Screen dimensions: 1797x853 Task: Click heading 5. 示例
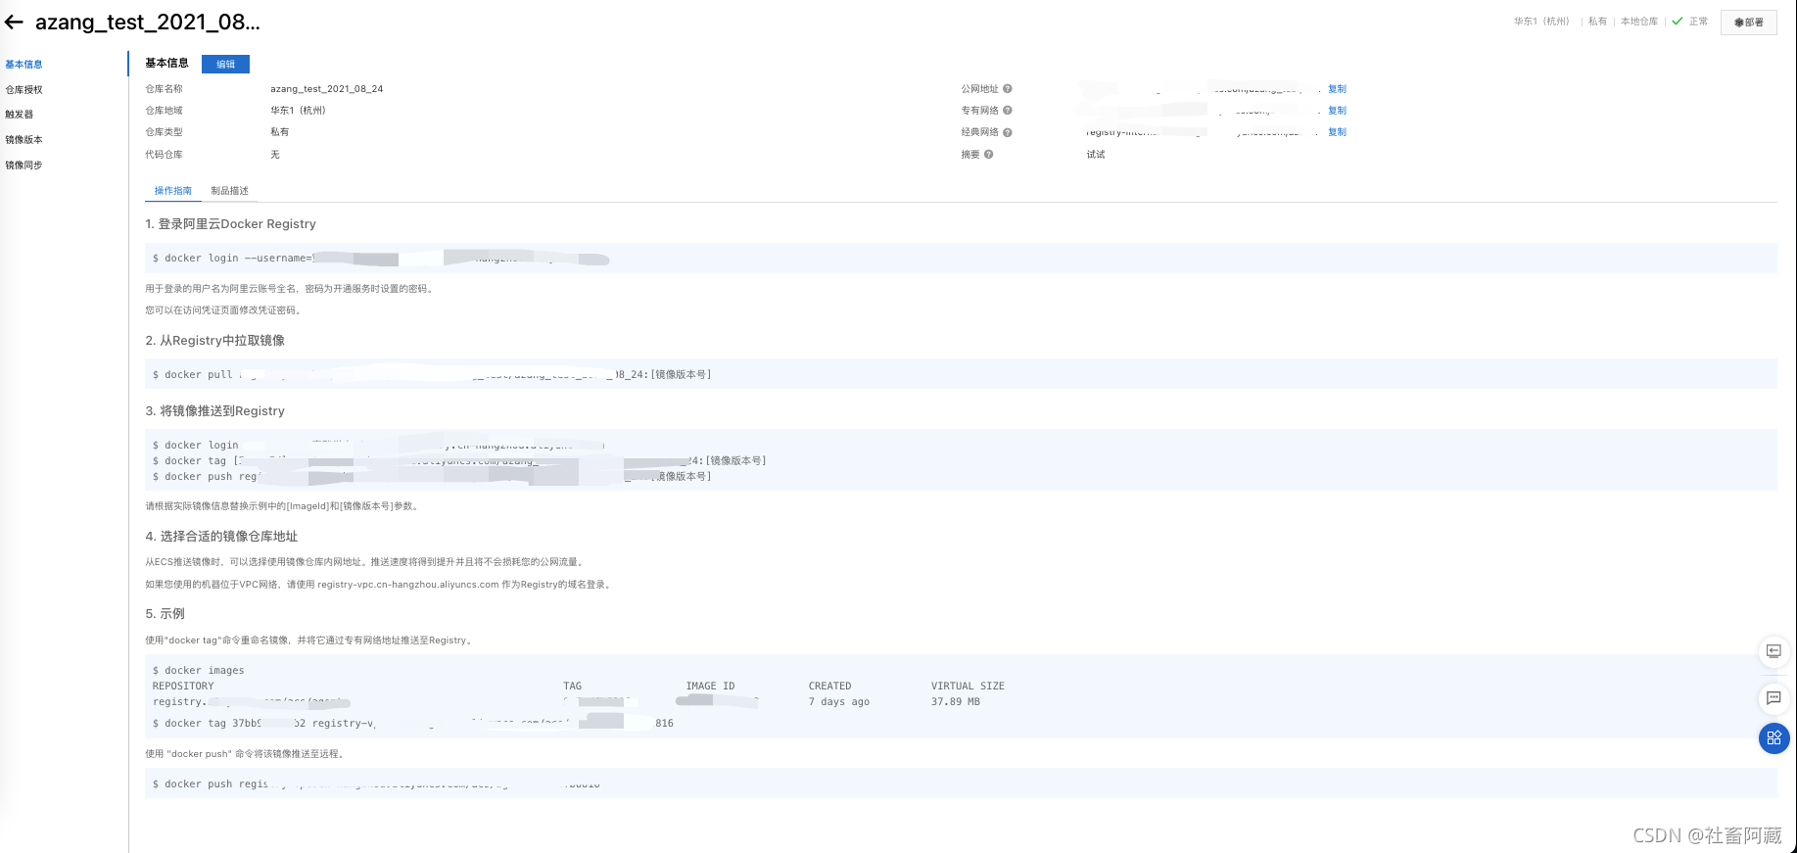(166, 614)
